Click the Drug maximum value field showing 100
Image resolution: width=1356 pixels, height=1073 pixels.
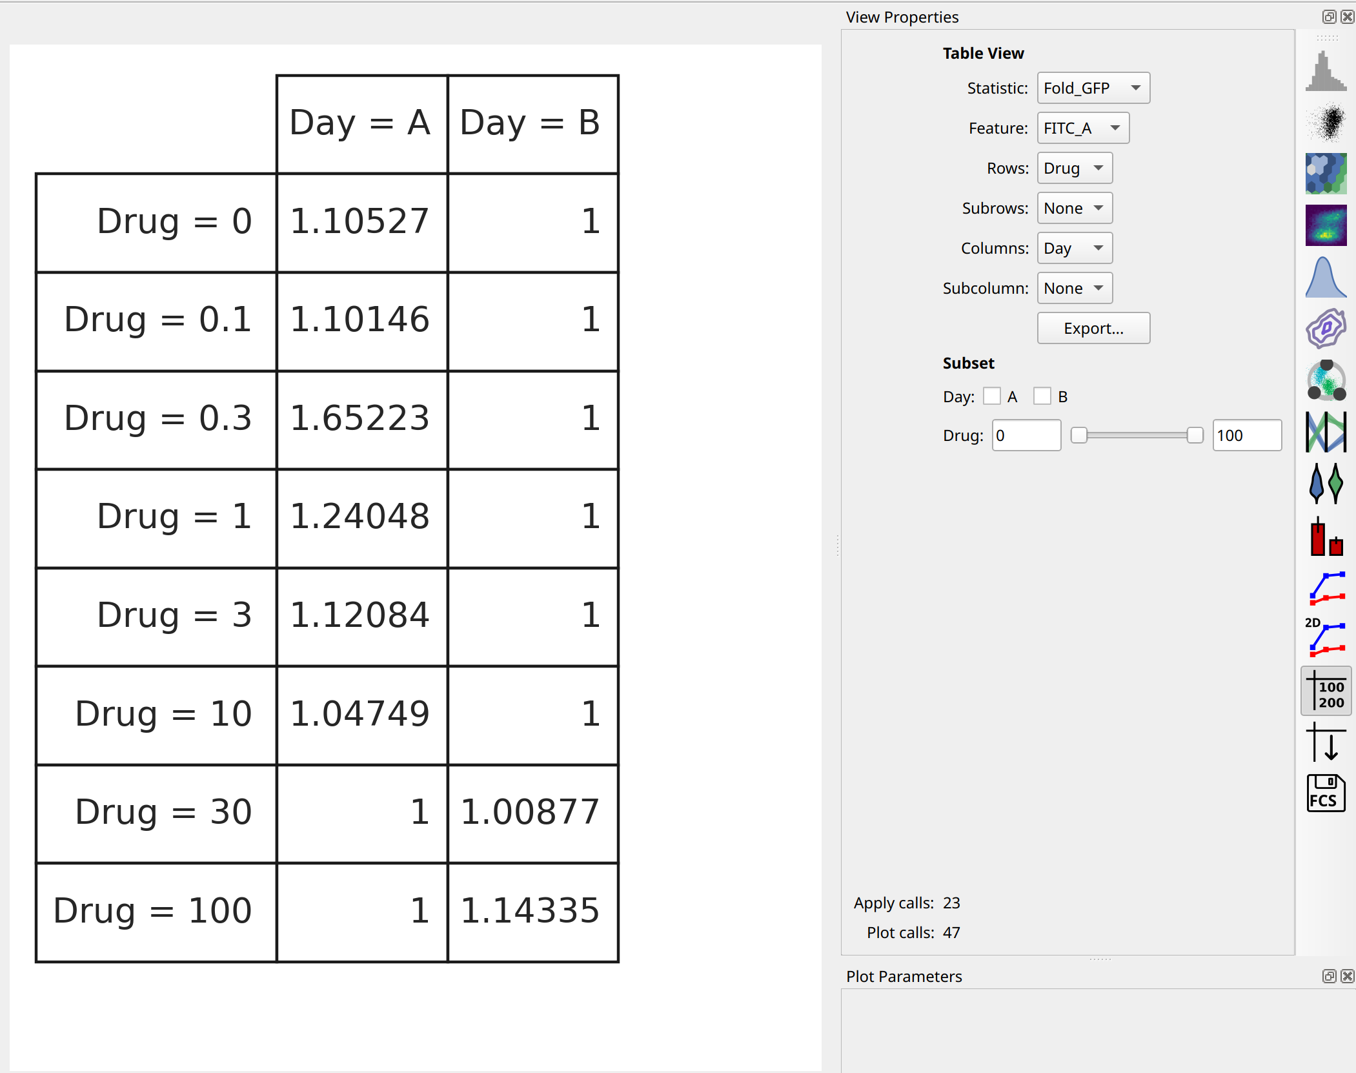click(1247, 435)
